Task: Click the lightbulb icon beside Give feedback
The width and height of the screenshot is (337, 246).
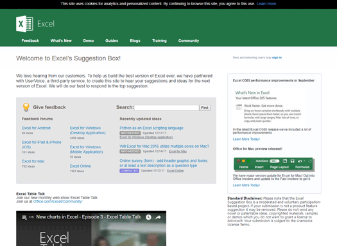Action: 26,107
